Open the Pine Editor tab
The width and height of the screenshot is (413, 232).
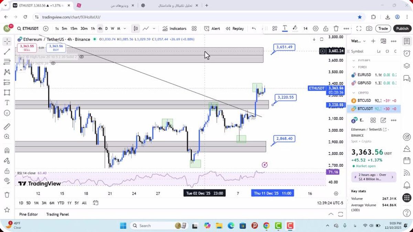(x=29, y=214)
